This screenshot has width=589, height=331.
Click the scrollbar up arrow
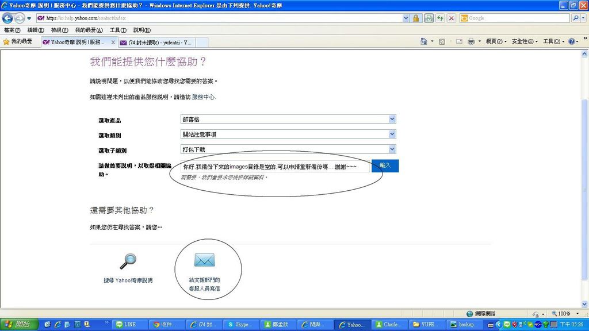tap(584, 53)
